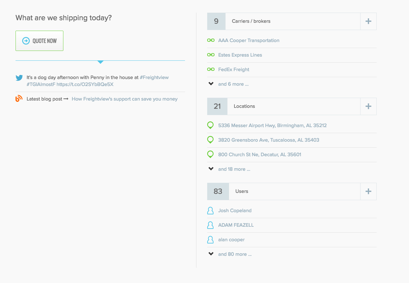Open the #Freightview hashtag link
This screenshot has height=283, width=409.
coord(154,77)
